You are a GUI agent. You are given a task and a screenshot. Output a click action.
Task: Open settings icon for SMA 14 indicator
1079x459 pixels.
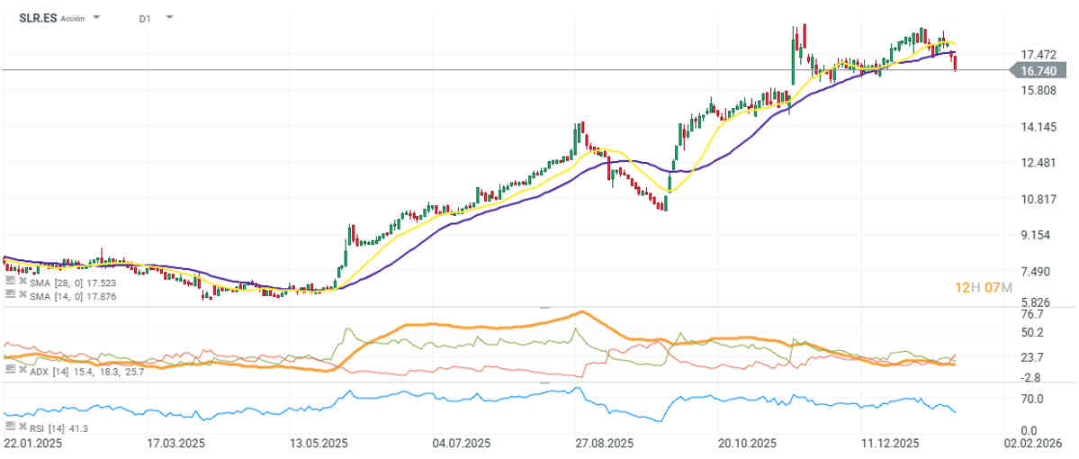10,295
